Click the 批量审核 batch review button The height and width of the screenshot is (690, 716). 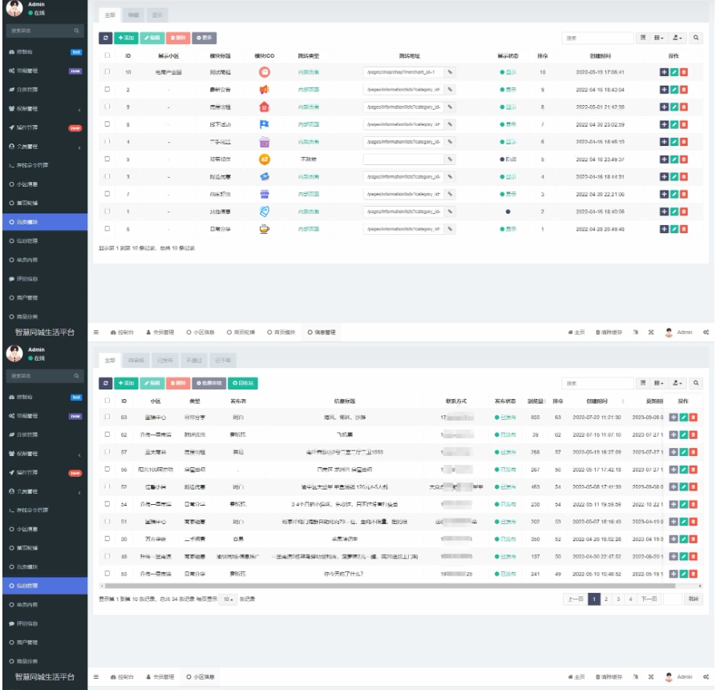207,383
